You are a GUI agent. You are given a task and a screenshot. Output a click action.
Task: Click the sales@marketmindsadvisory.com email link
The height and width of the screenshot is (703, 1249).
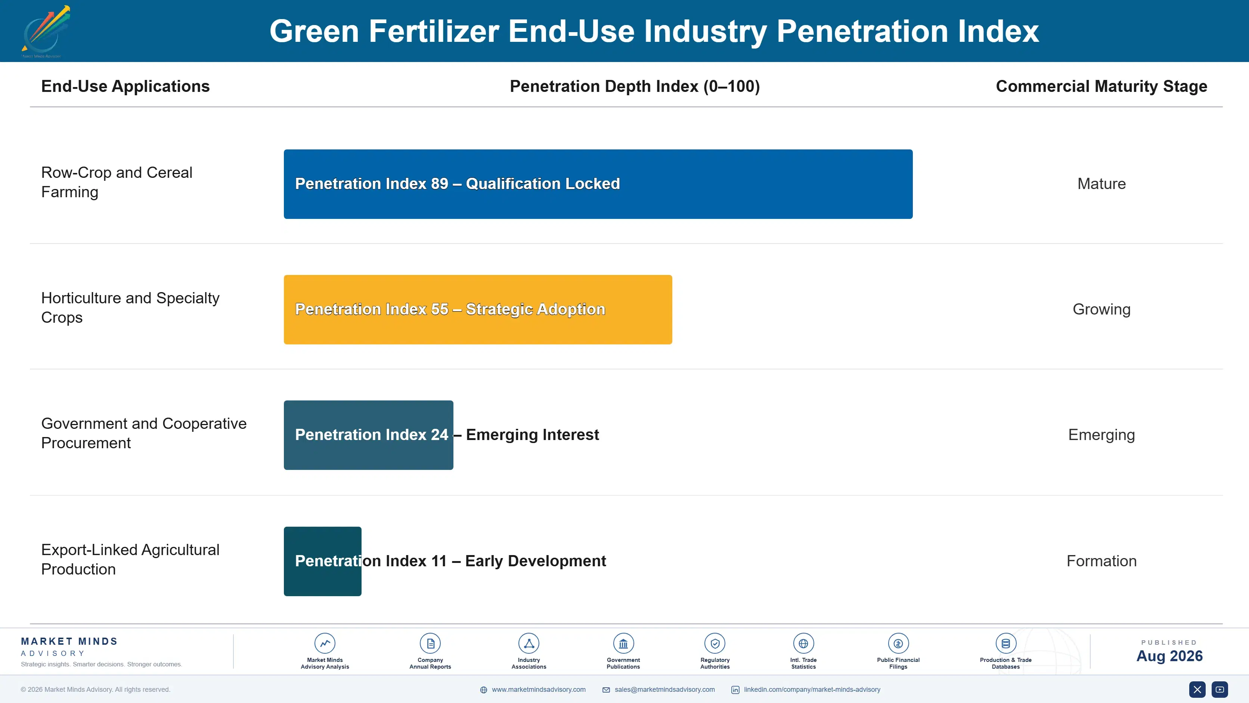click(664, 690)
